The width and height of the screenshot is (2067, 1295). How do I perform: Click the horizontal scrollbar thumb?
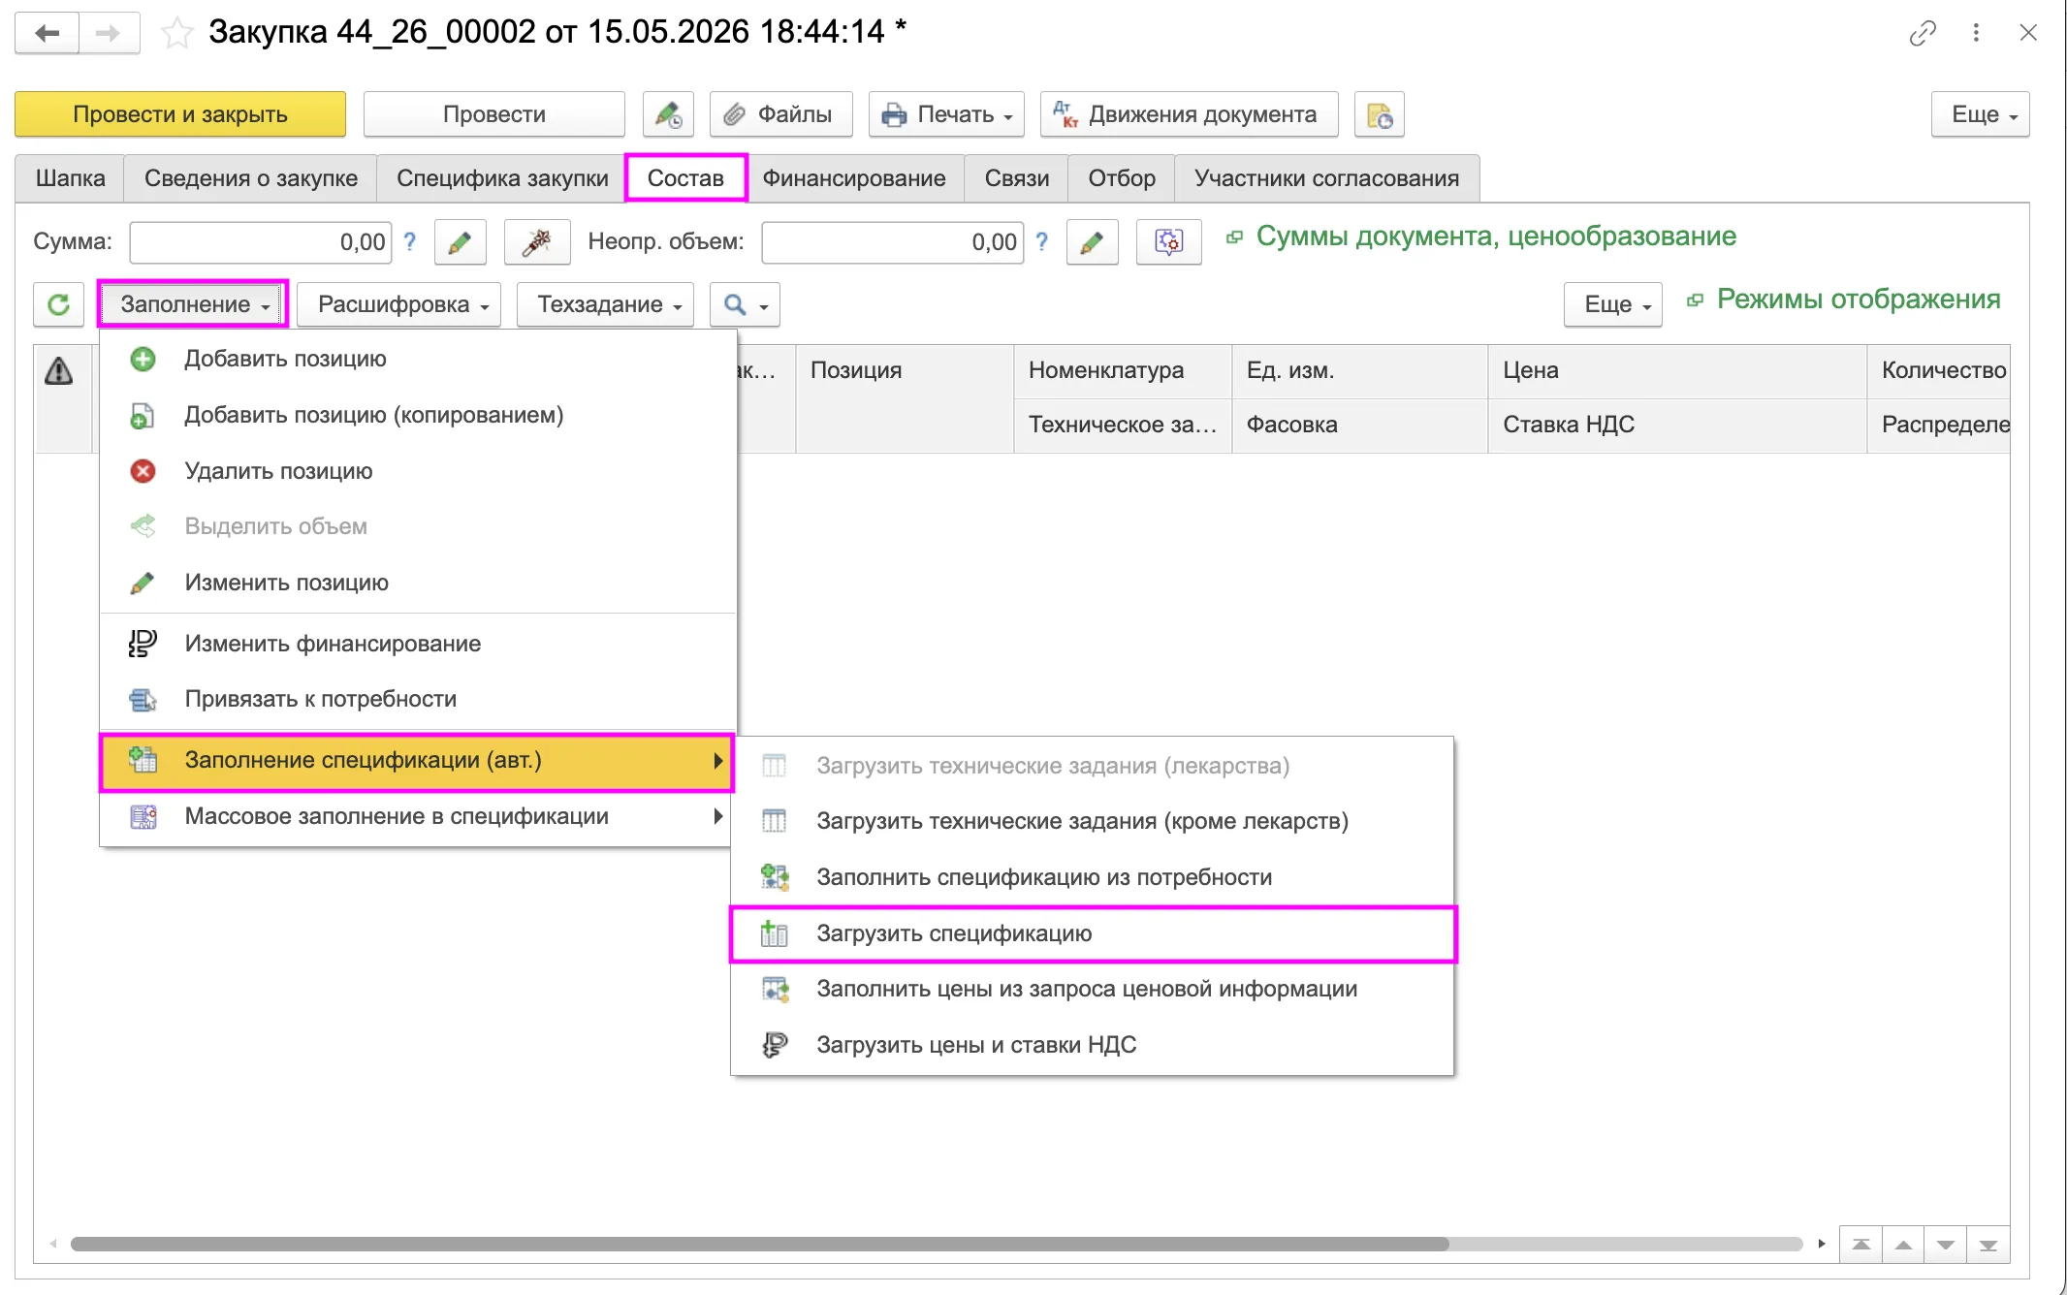(760, 1244)
